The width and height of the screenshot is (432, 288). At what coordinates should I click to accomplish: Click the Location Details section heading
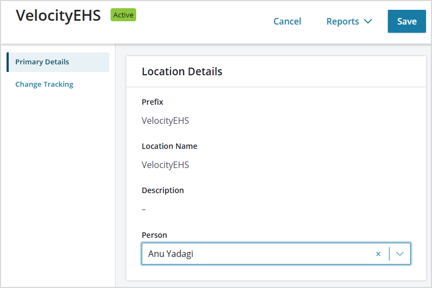pyautogui.click(x=182, y=71)
